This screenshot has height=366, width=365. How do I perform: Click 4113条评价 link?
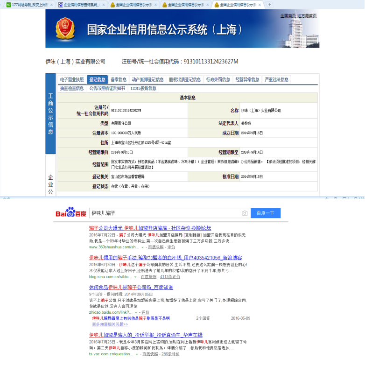coord(170,276)
